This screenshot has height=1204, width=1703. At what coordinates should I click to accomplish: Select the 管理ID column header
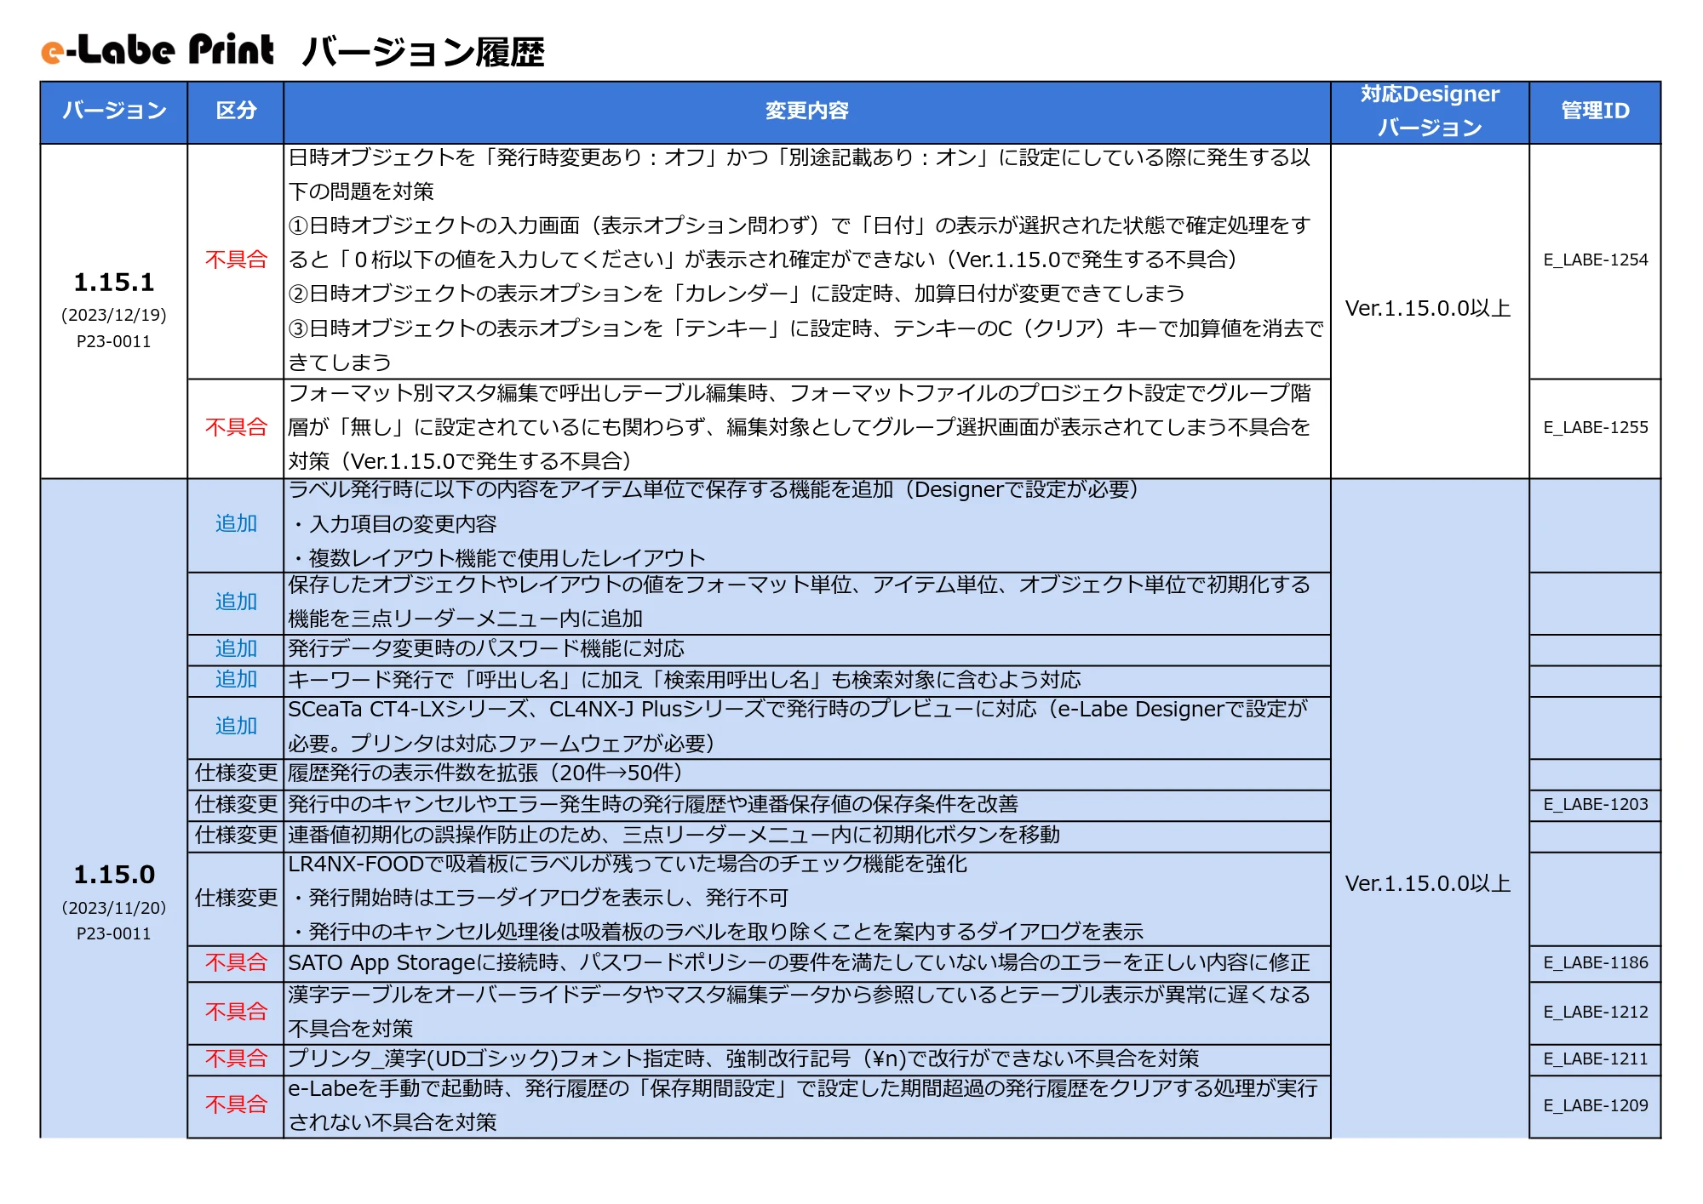1595,111
